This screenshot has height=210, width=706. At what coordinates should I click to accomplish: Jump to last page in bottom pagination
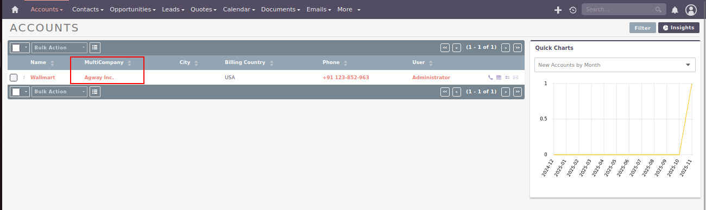[518, 92]
